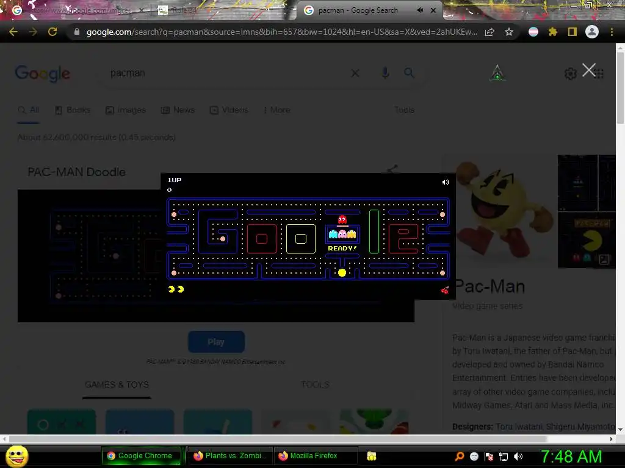Close the pacman Google Search tab

point(433,10)
